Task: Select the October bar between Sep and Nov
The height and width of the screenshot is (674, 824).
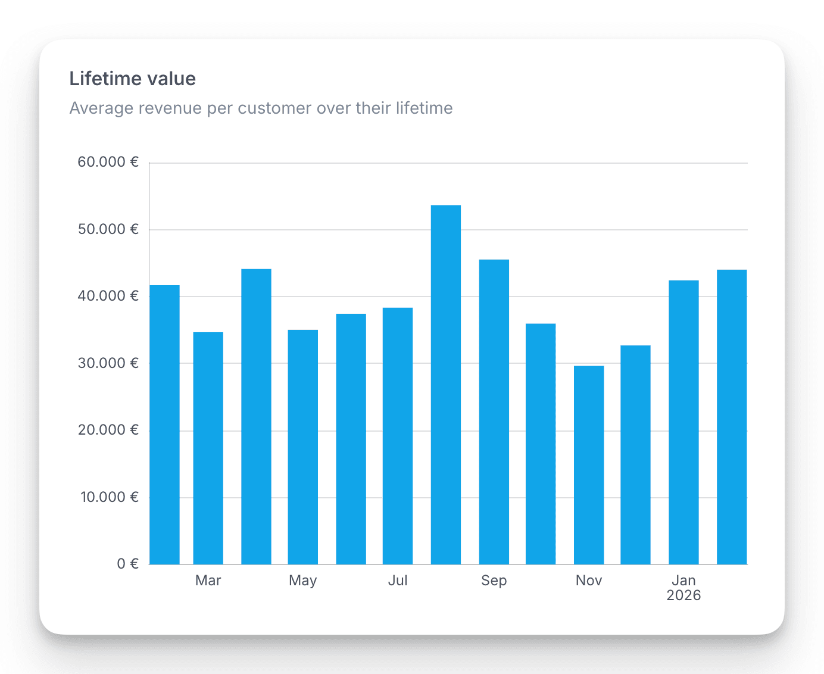Action: pos(541,444)
